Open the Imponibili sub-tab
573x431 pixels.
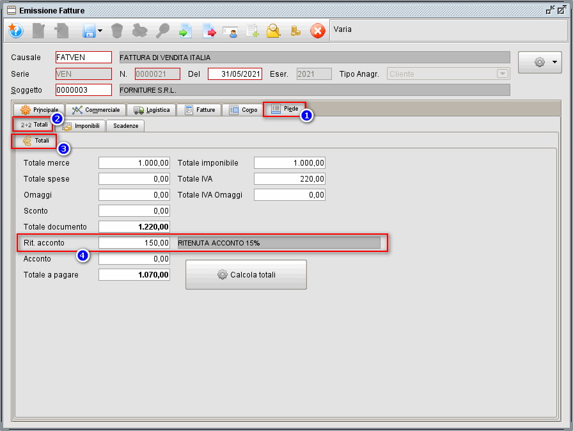(81, 126)
